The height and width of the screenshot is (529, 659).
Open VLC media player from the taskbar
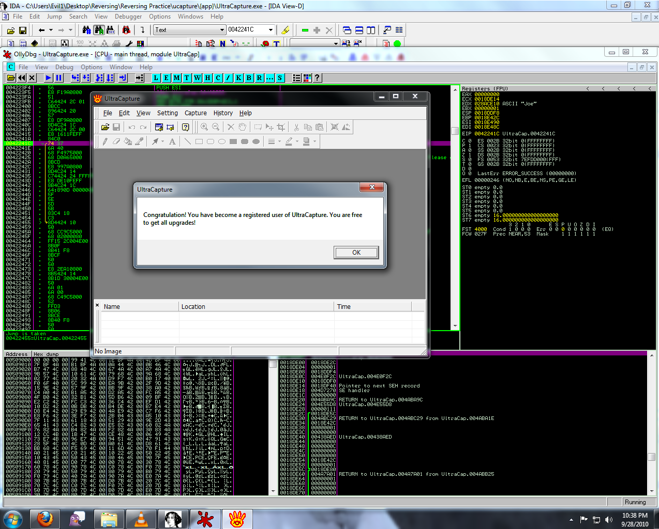(141, 519)
